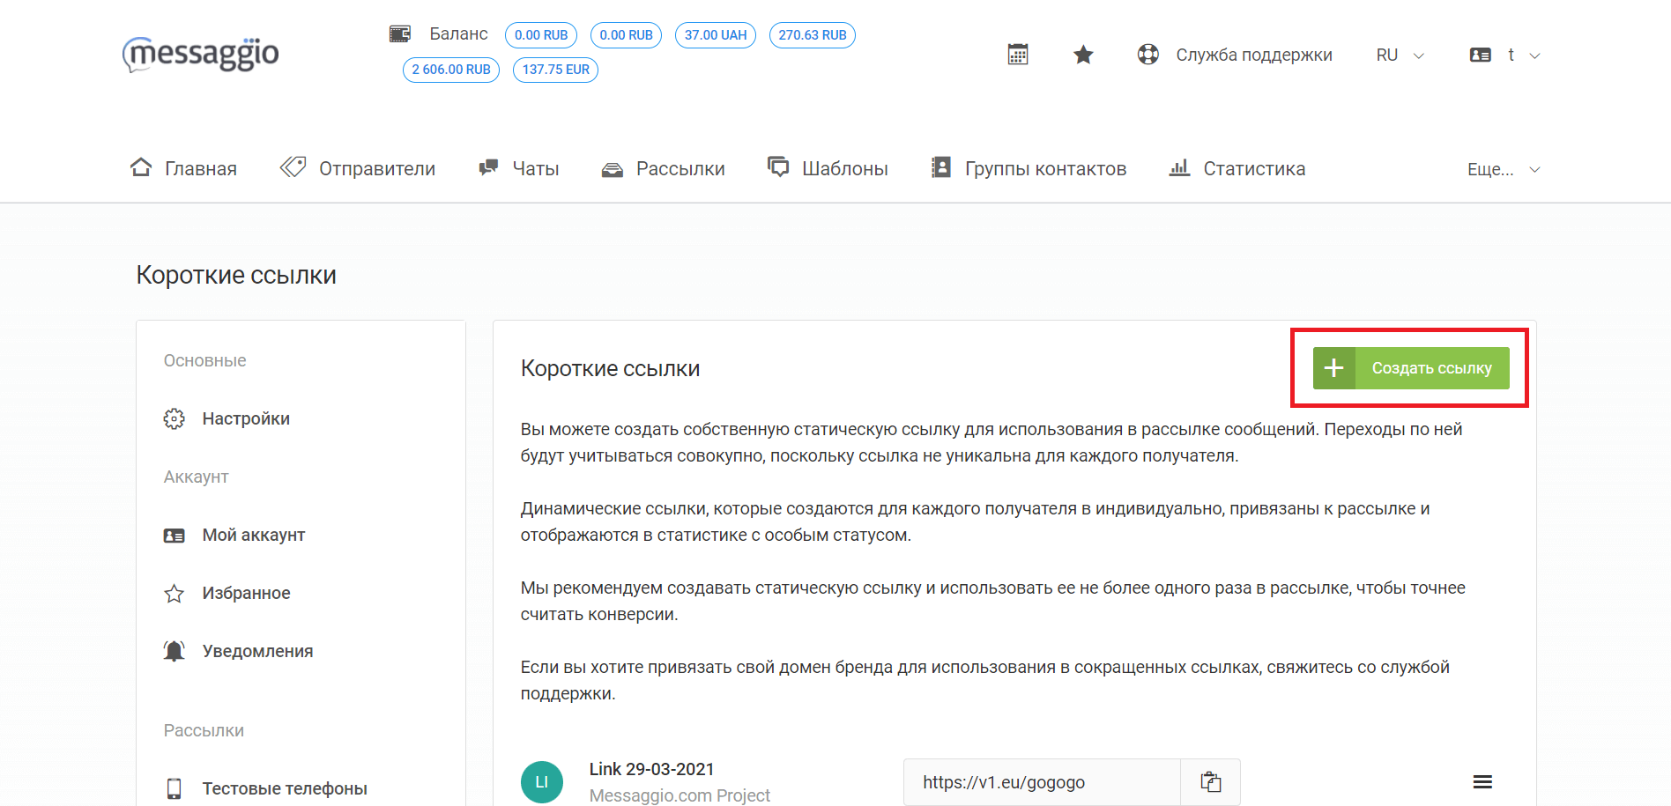Open Рассылки in the top navigation
The image size is (1671, 806).
point(680,168)
